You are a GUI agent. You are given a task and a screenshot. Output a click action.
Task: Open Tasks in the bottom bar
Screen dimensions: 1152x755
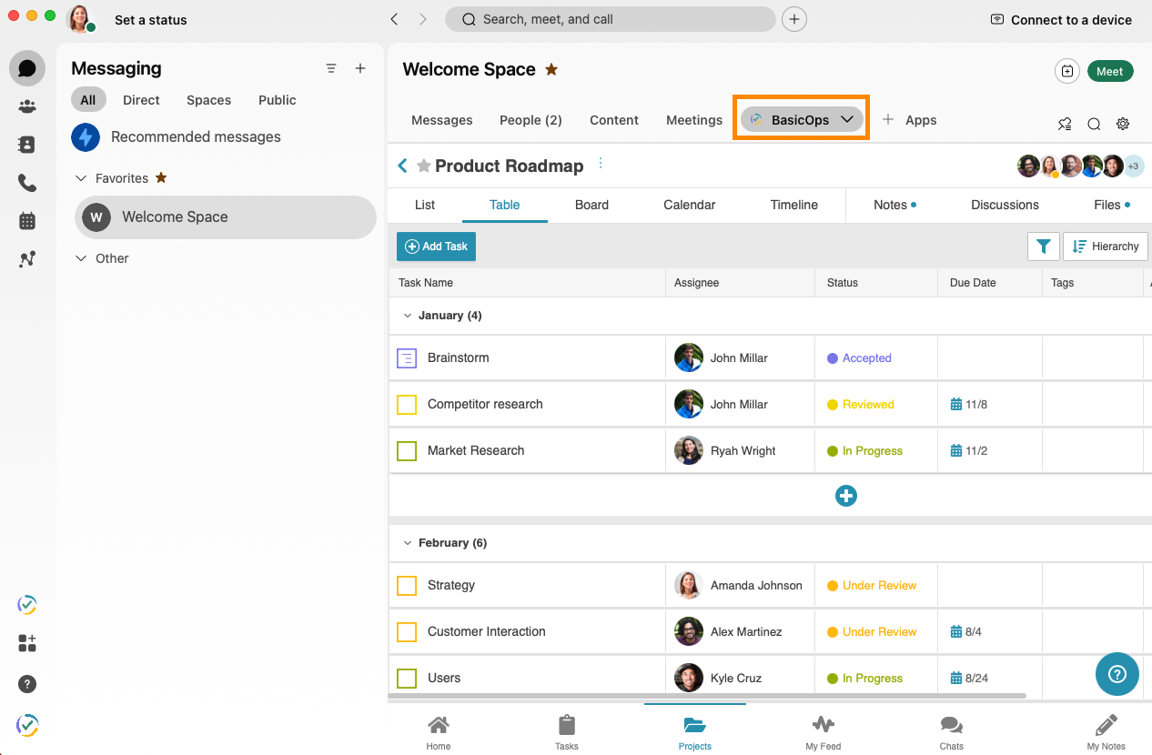pyautogui.click(x=567, y=732)
